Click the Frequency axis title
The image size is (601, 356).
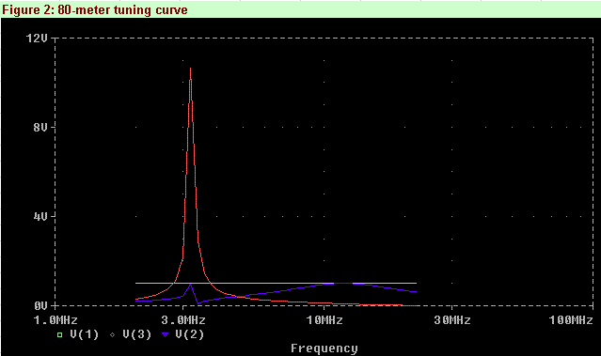click(x=324, y=348)
